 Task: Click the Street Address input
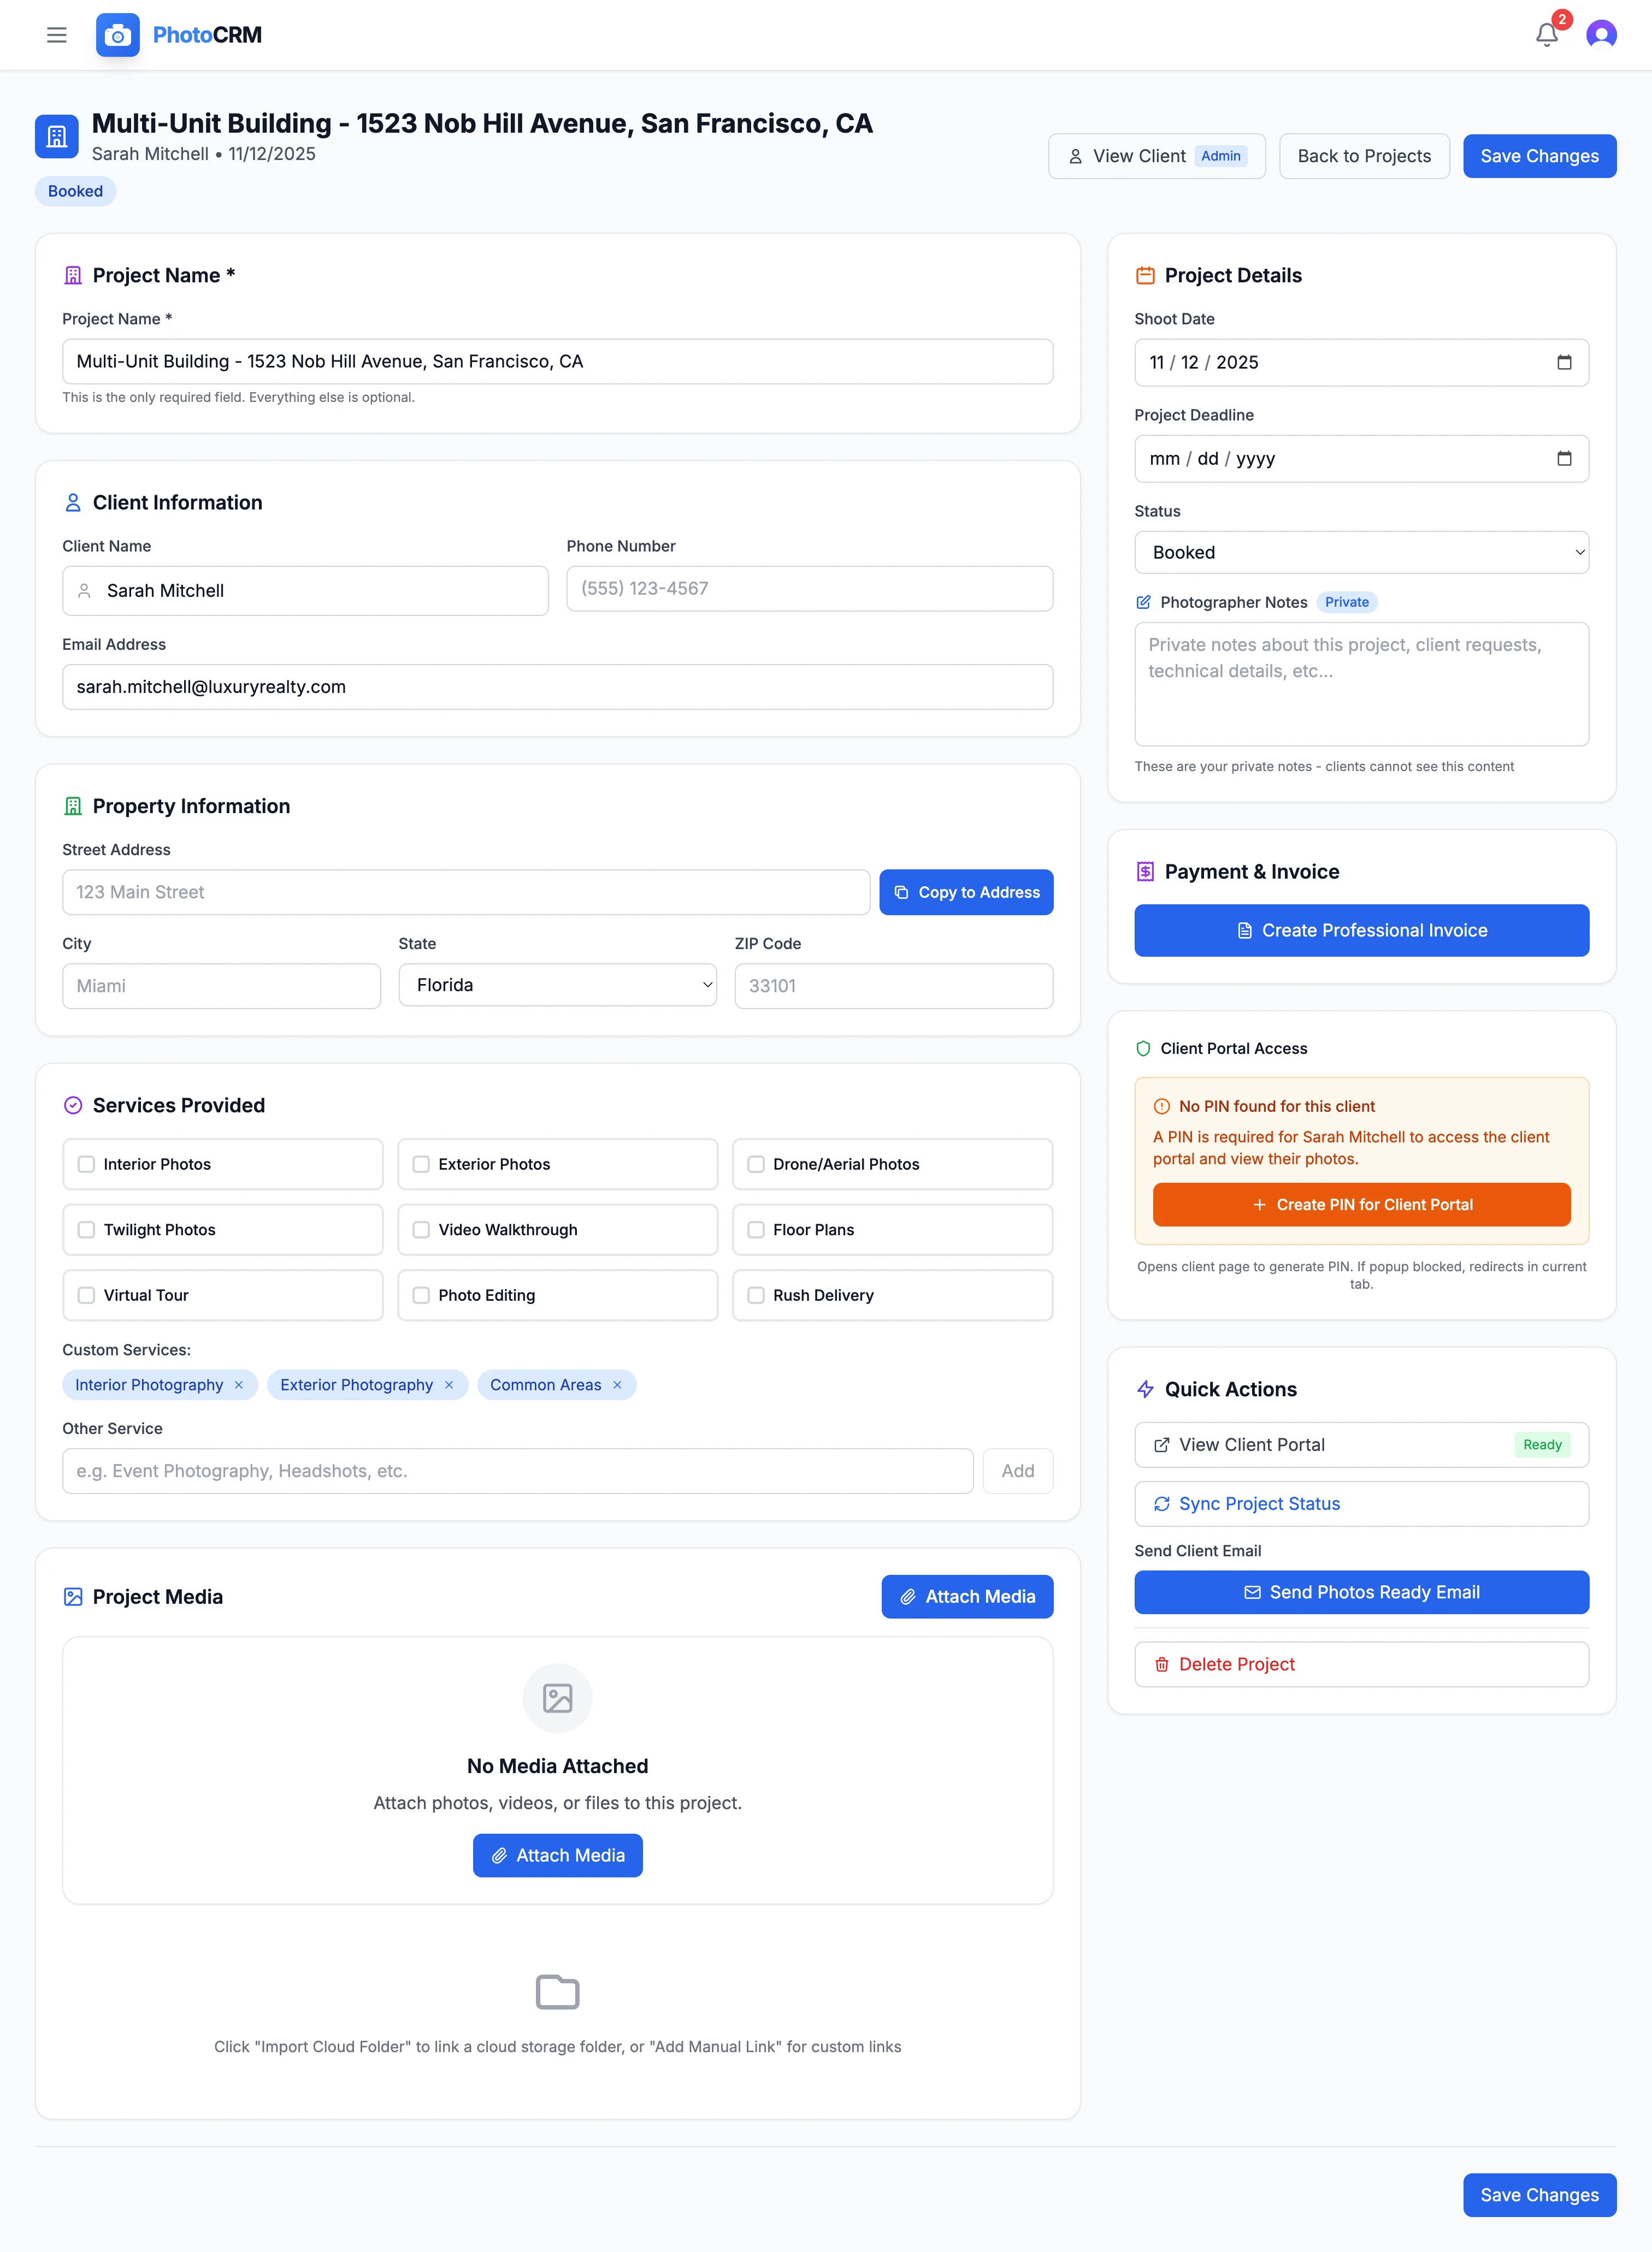pyautogui.click(x=466, y=893)
